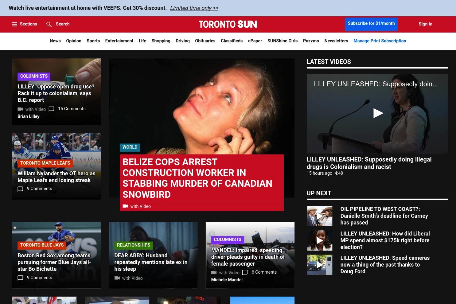The width and height of the screenshot is (456, 304).
Task: Click video icon on Dear Abby article
Action: [117, 278]
